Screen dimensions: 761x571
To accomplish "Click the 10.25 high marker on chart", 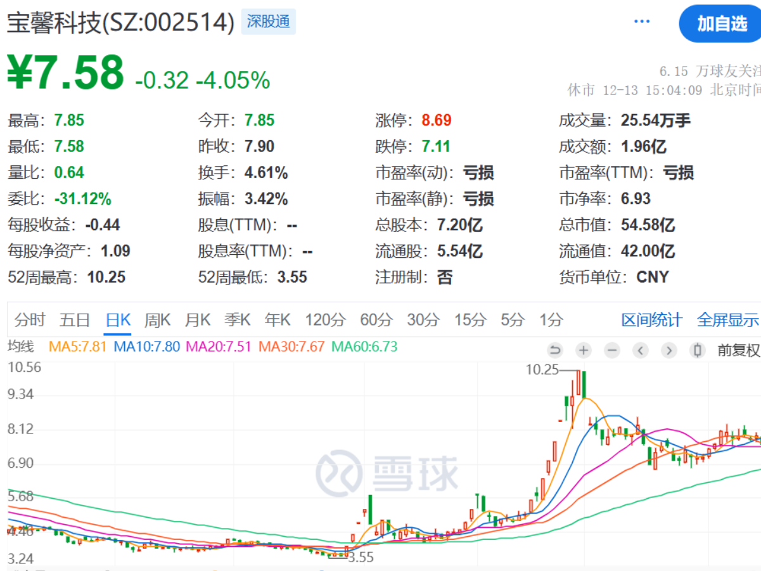I will click(x=542, y=369).
